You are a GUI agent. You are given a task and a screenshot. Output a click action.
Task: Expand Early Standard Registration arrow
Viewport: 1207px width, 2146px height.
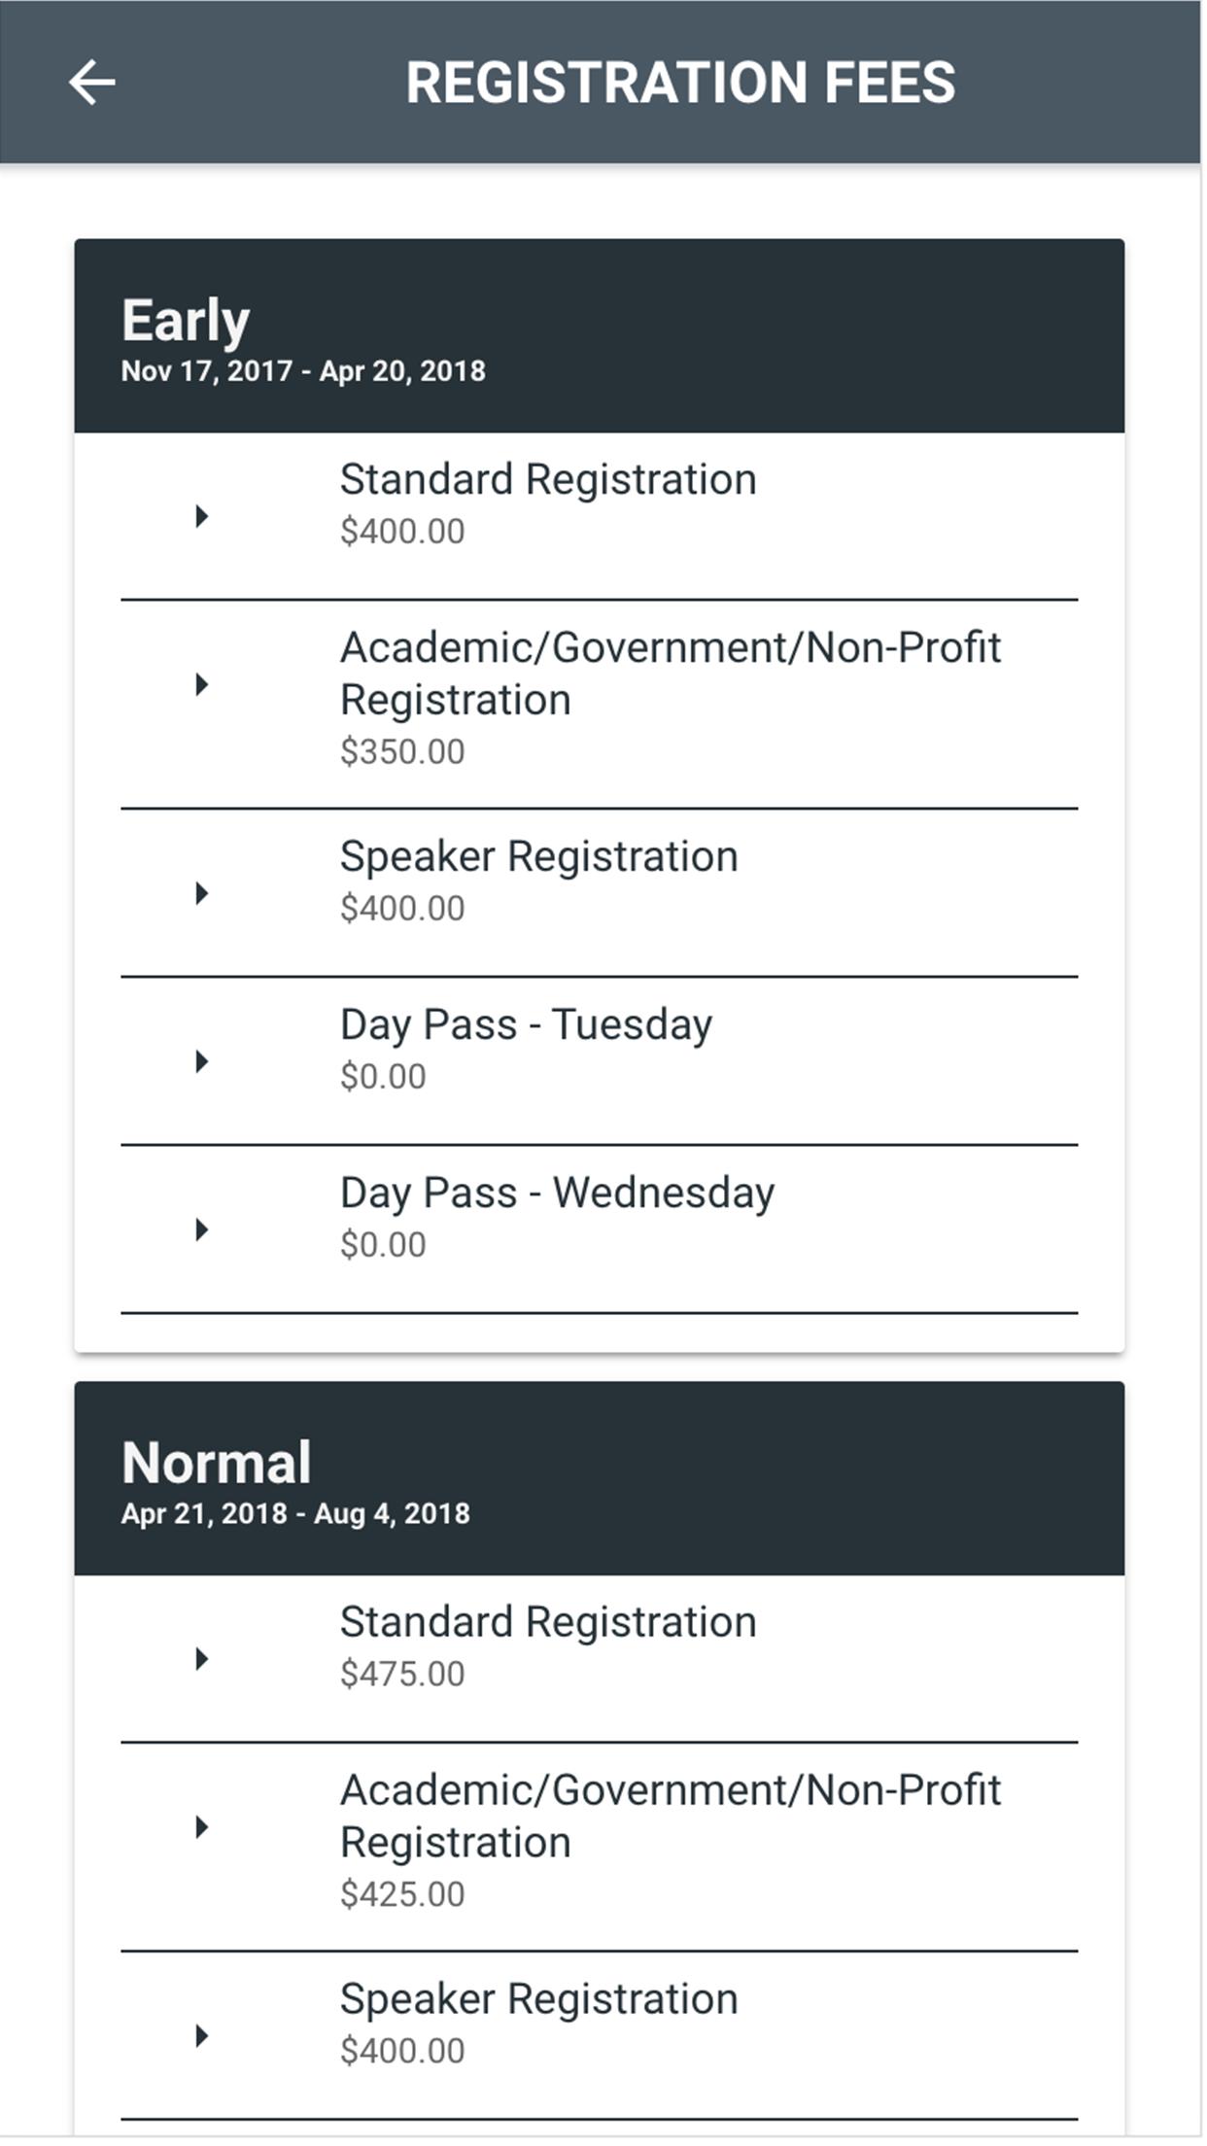point(201,516)
